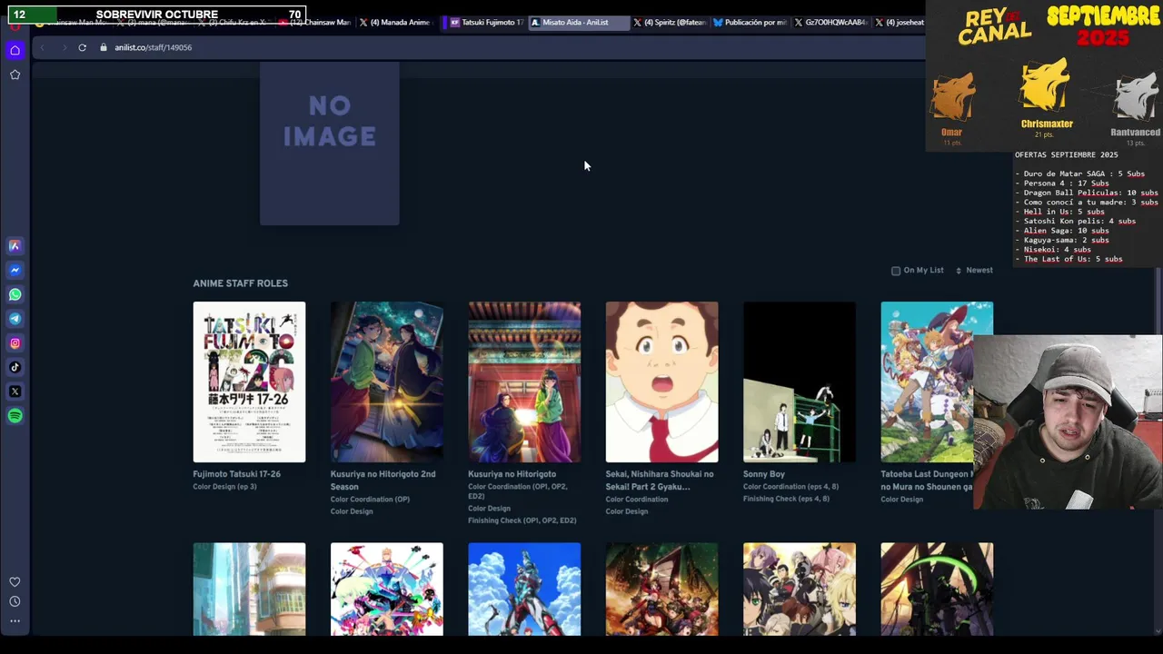Open Telegram in the sidebar
The width and height of the screenshot is (1163, 654).
(15, 319)
